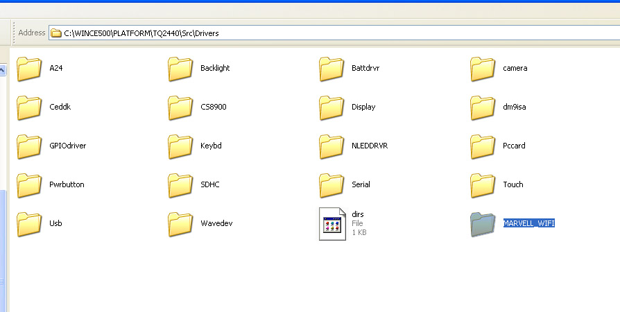Click the Touch folder name

[513, 184]
